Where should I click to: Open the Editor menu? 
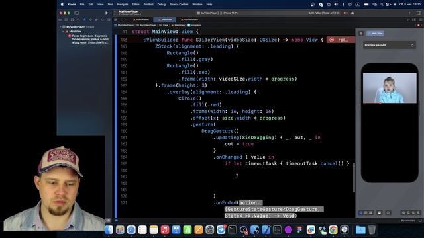tap(136, 5)
